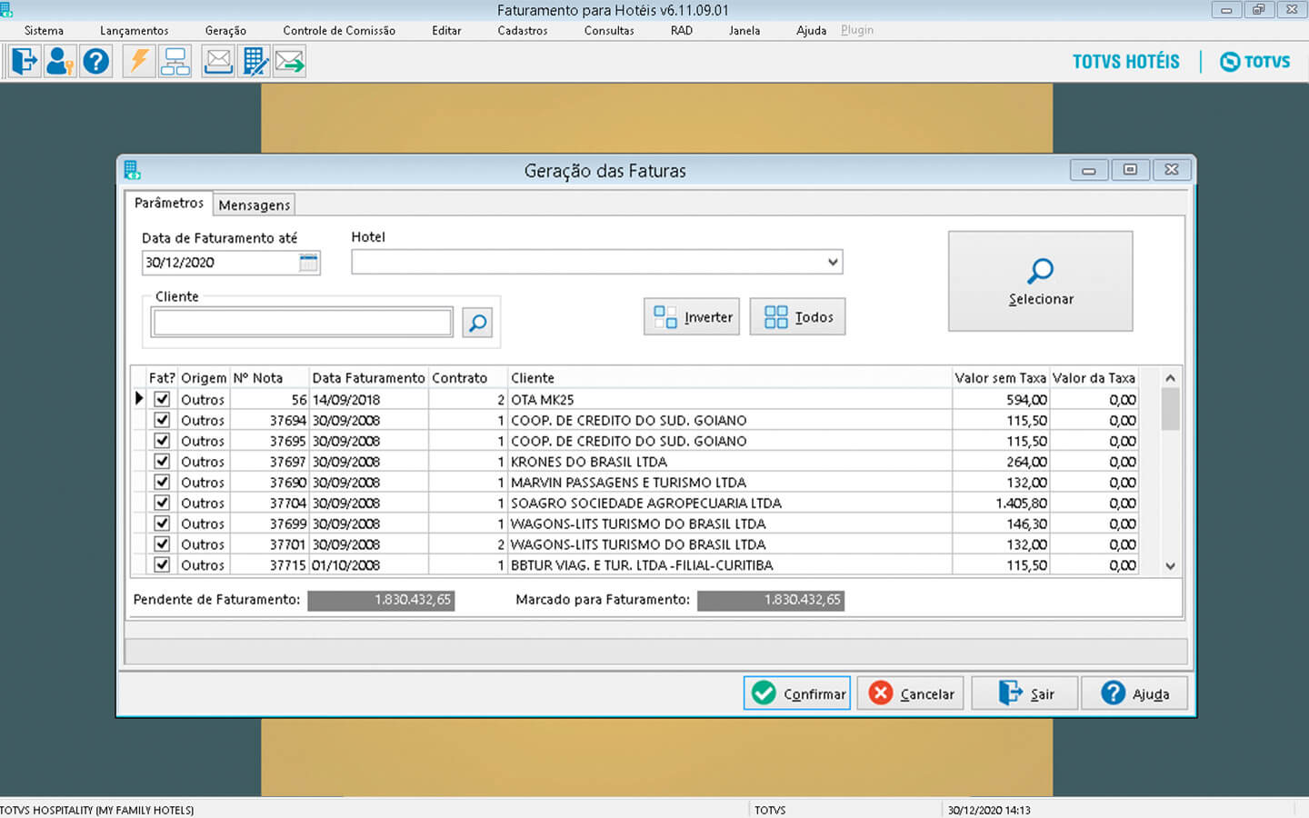
Task: Open the user with key icon
Action: [60, 62]
